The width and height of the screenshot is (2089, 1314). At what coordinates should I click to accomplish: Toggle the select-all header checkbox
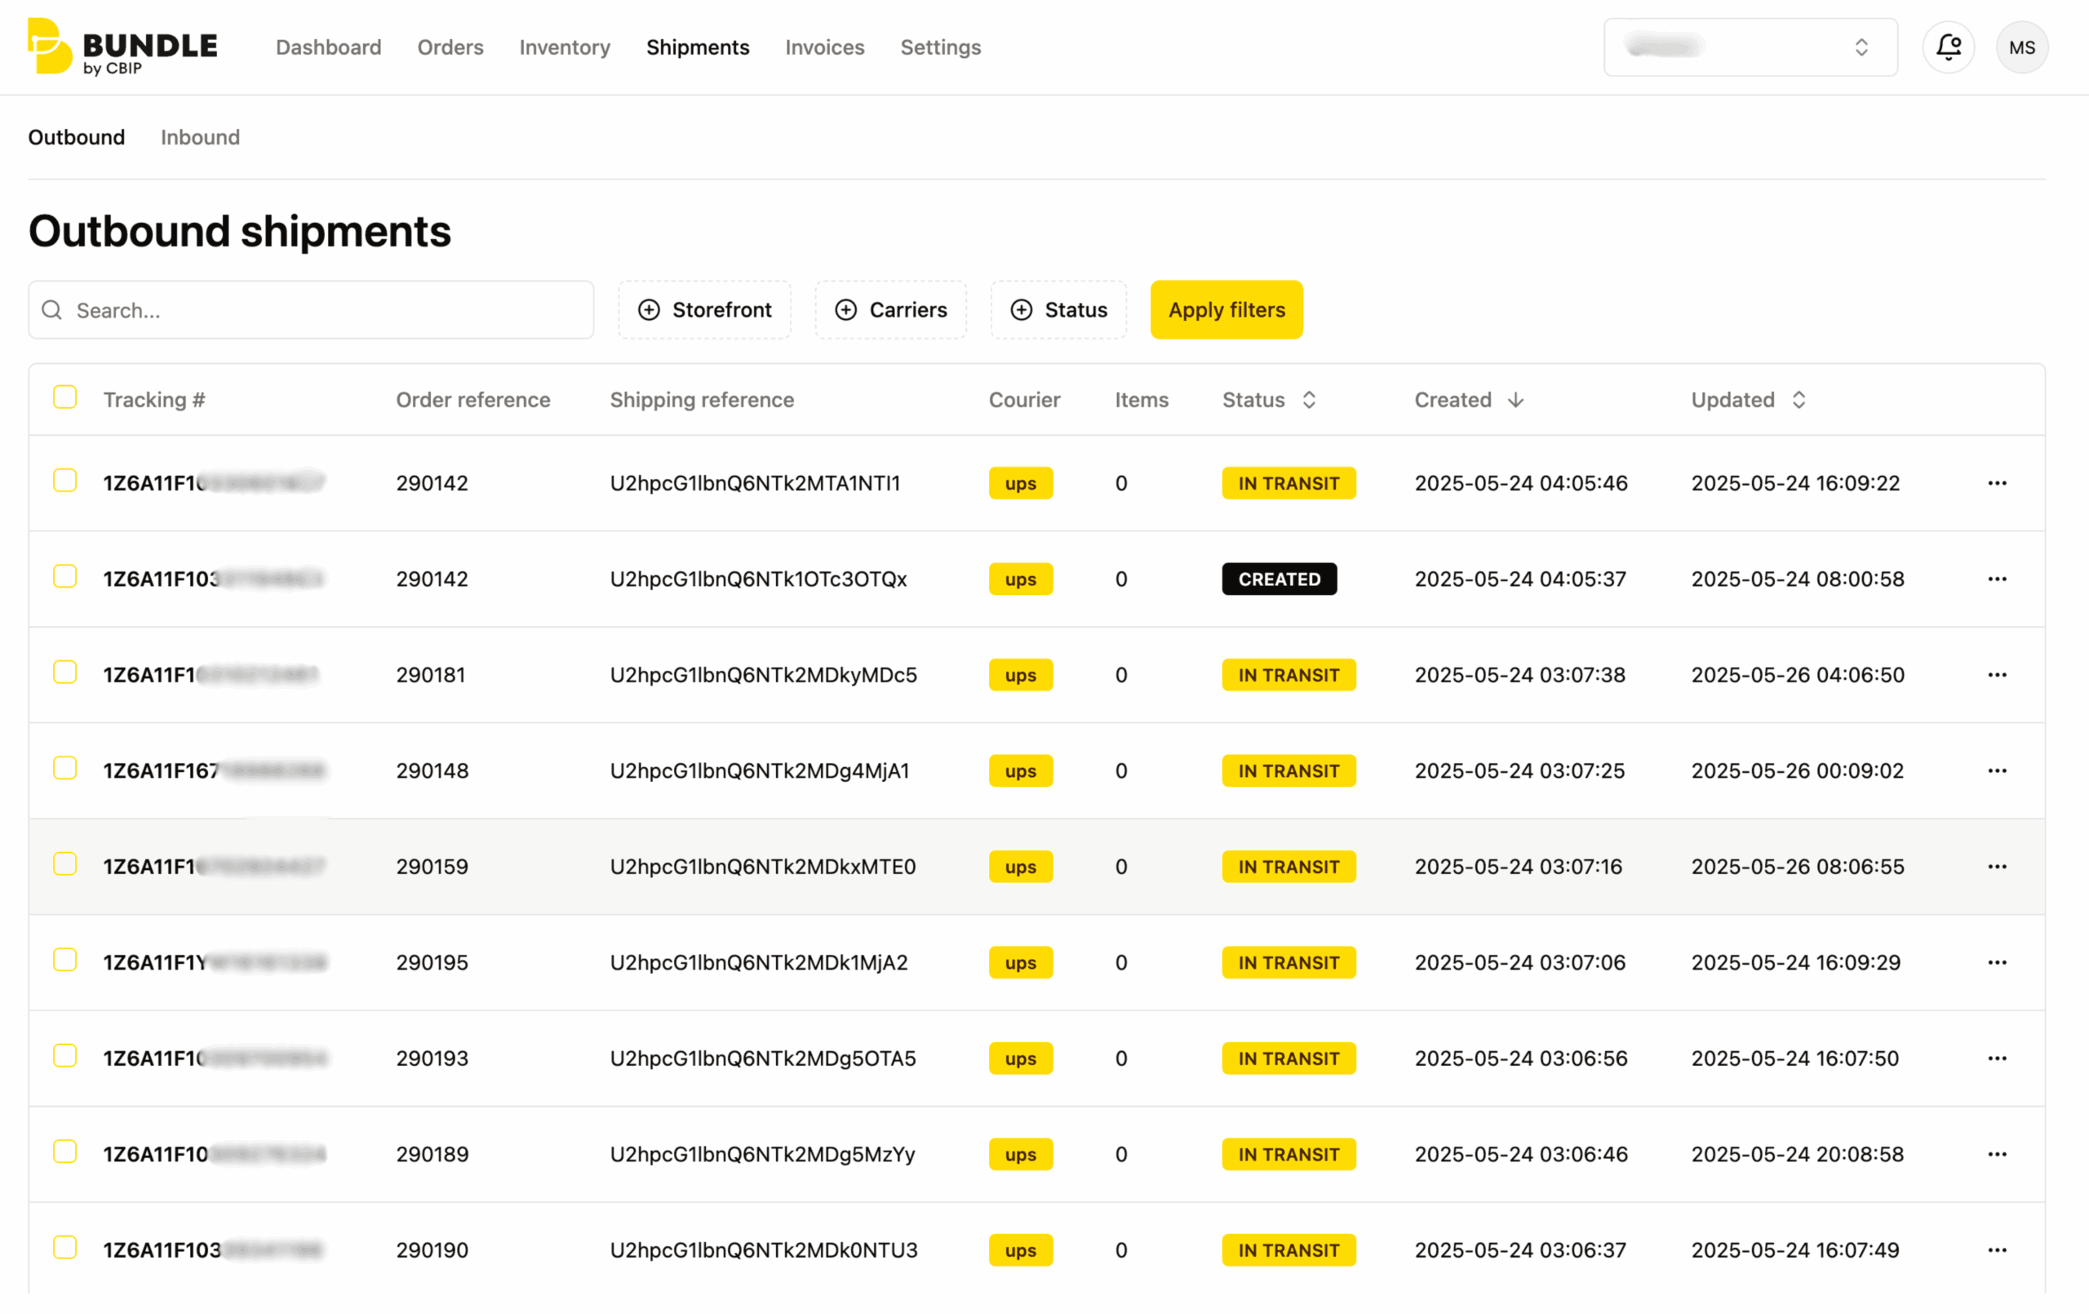65,397
